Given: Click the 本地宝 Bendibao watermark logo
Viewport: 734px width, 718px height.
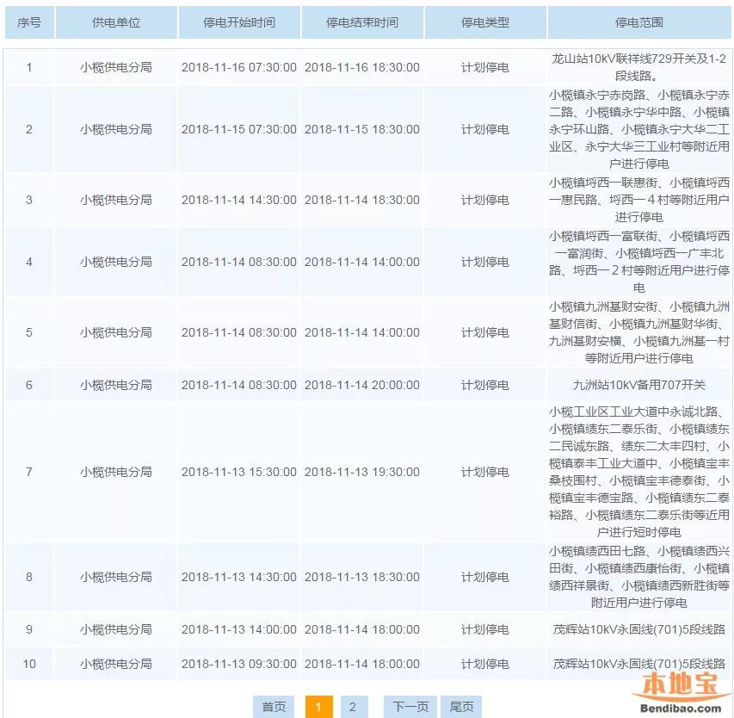Looking at the screenshot, I should [680, 694].
